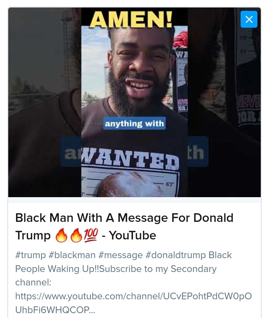Select the blue "anything with" subtitle box
The image size is (269, 318).
coord(134,123)
